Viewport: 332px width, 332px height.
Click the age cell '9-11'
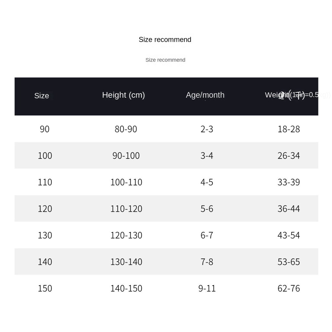(x=207, y=288)
